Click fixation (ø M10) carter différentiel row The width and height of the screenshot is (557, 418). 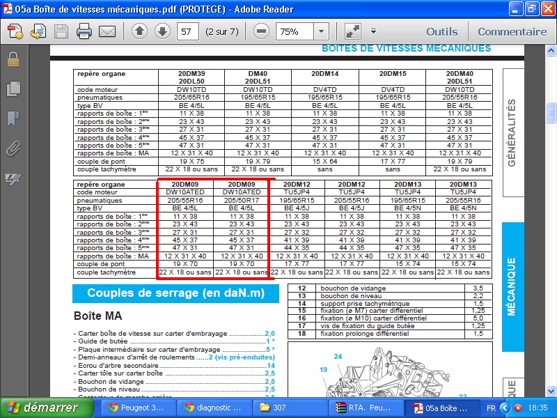390,318
